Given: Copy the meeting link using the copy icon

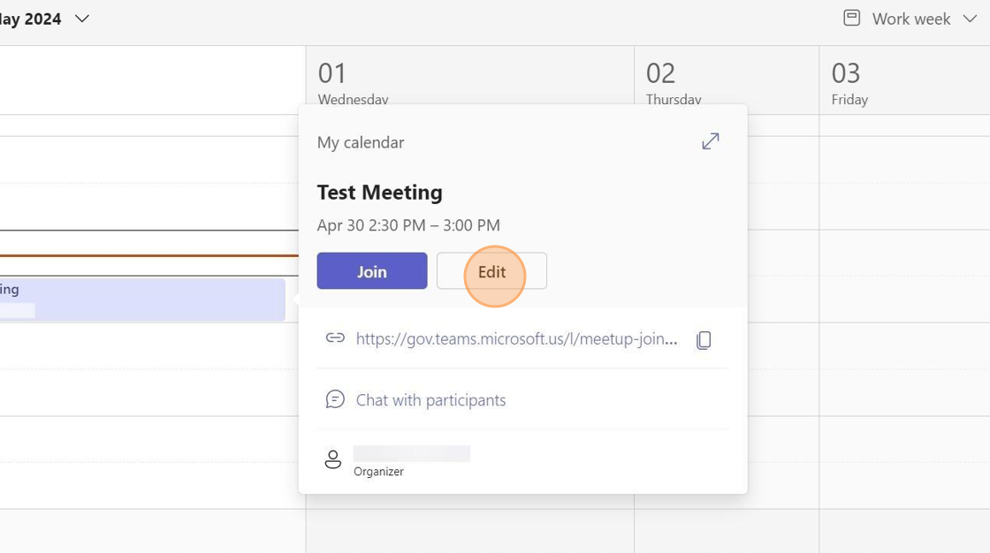Looking at the screenshot, I should (x=704, y=340).
